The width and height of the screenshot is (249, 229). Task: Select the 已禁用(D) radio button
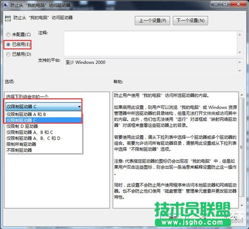point(7,54)
